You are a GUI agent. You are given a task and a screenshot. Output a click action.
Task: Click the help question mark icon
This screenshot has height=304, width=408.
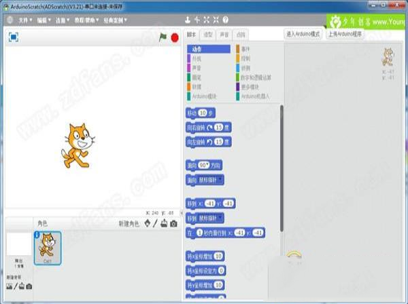pyautogui.click(x=225, y=20)
